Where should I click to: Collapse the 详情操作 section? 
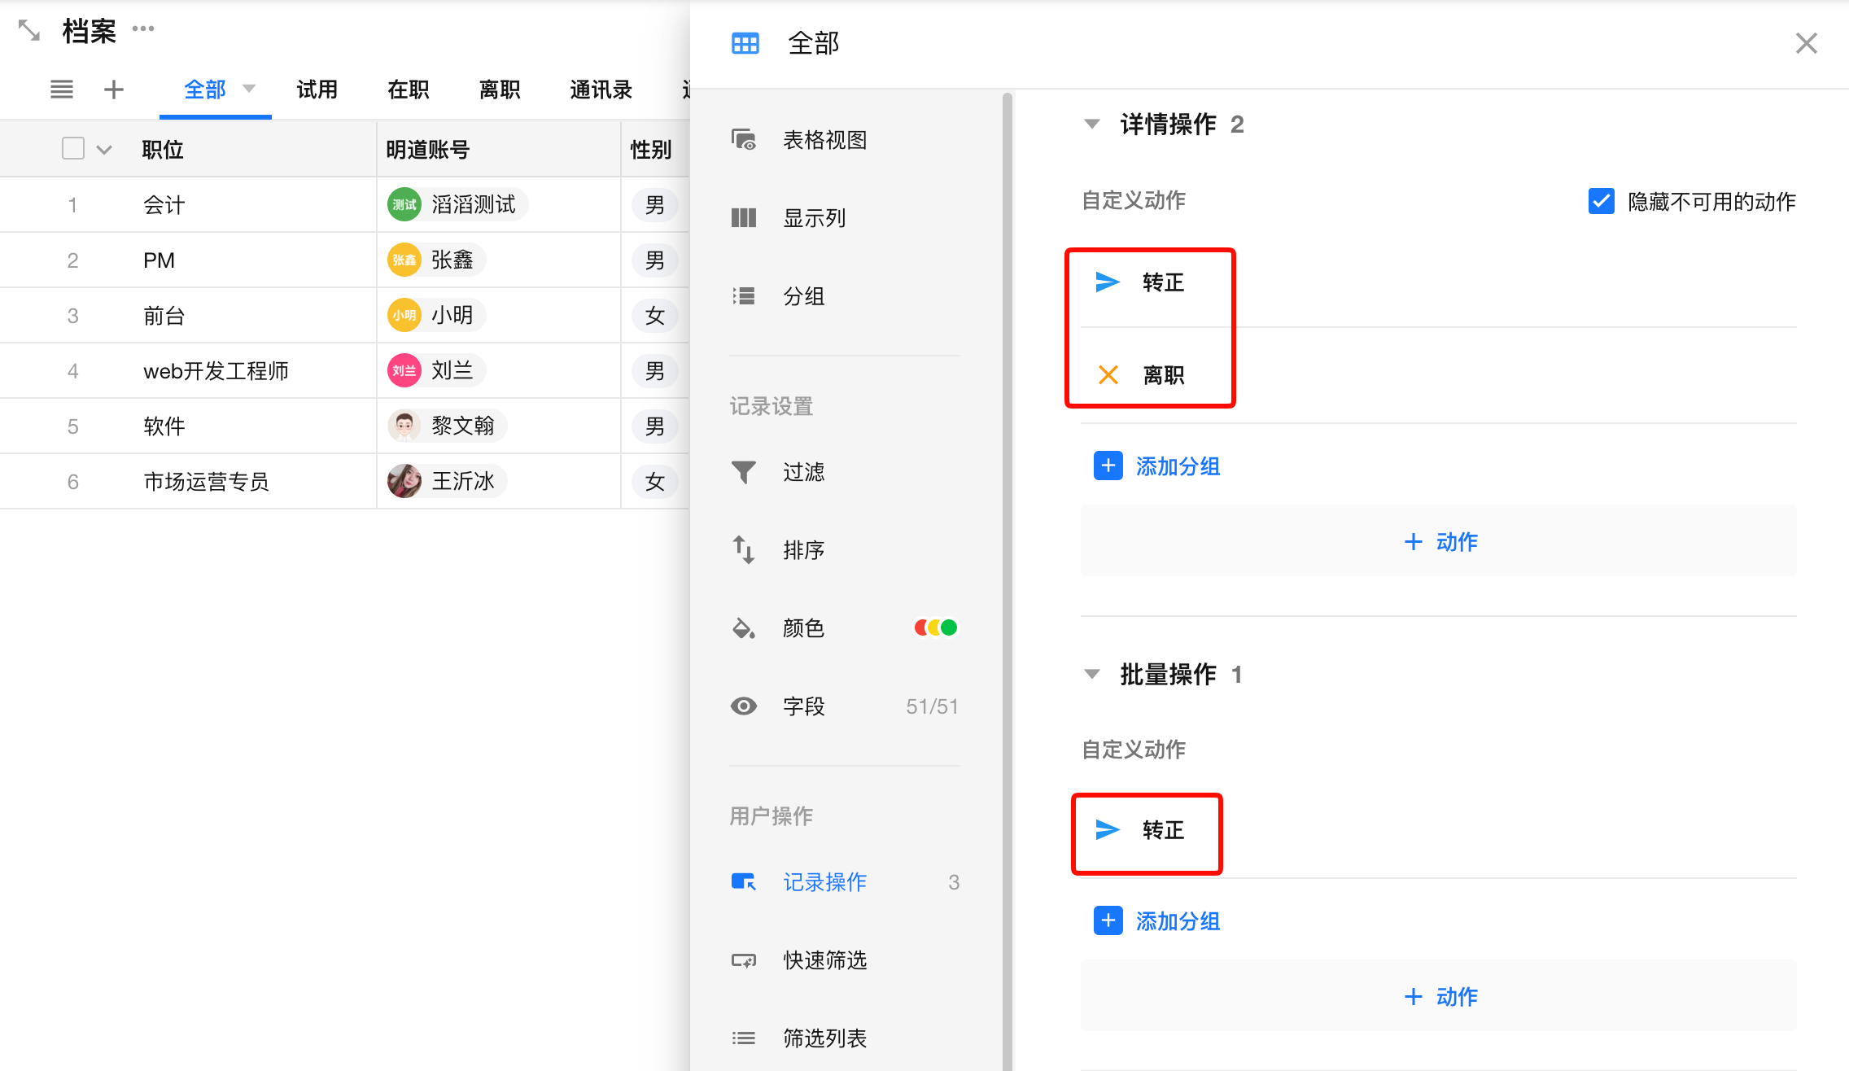click(x=1092, y=125)
